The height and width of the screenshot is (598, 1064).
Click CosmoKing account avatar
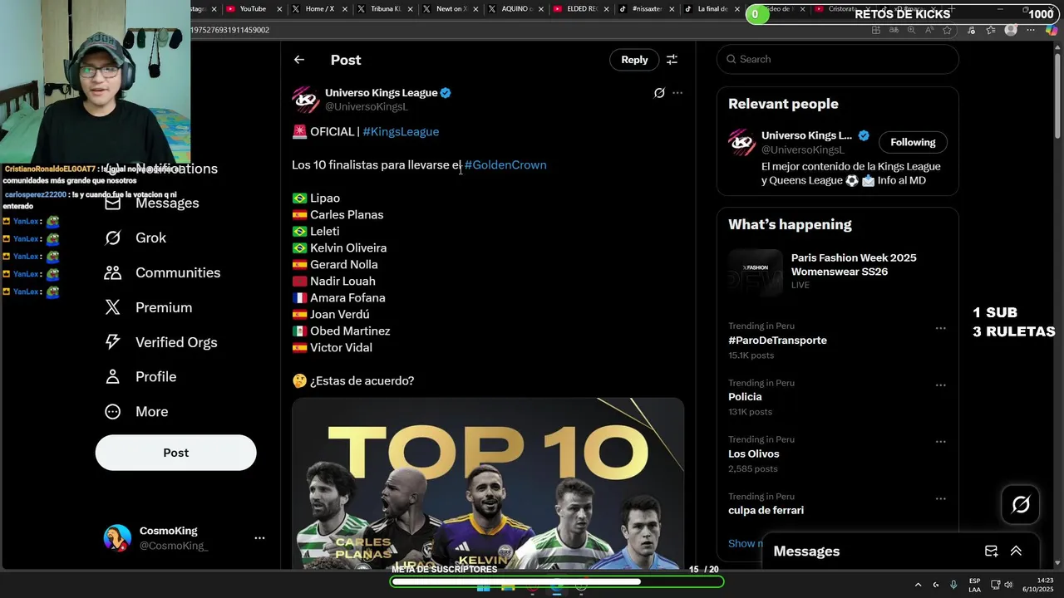point(117,538)
